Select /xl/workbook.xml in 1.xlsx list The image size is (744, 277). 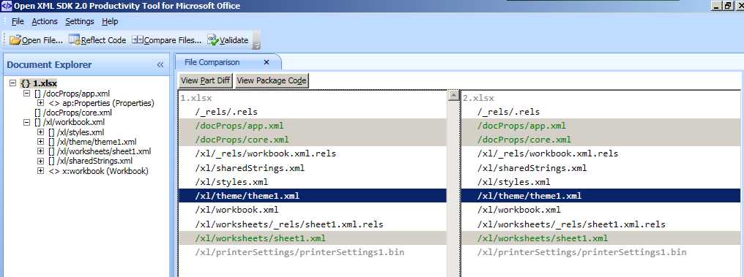point(313,210)
